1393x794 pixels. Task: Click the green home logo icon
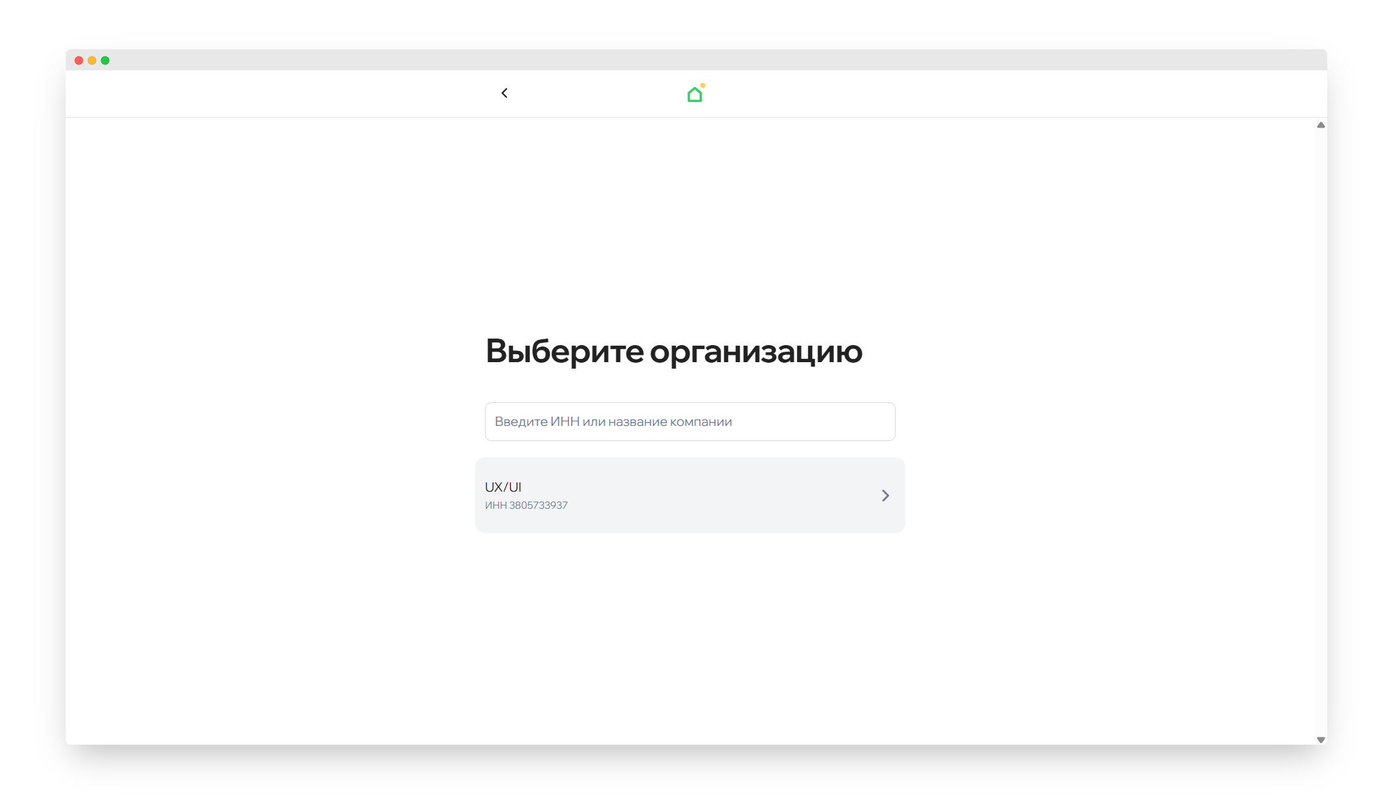(x=694, y=96)
